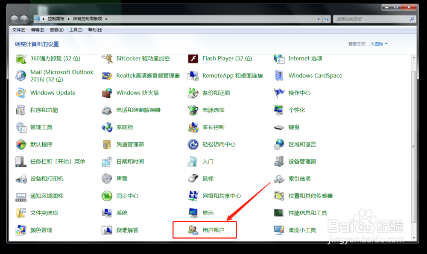Open 网络和共享中心 icon
The width and height of the screenshot is (427, 254).
click(193, 196)
